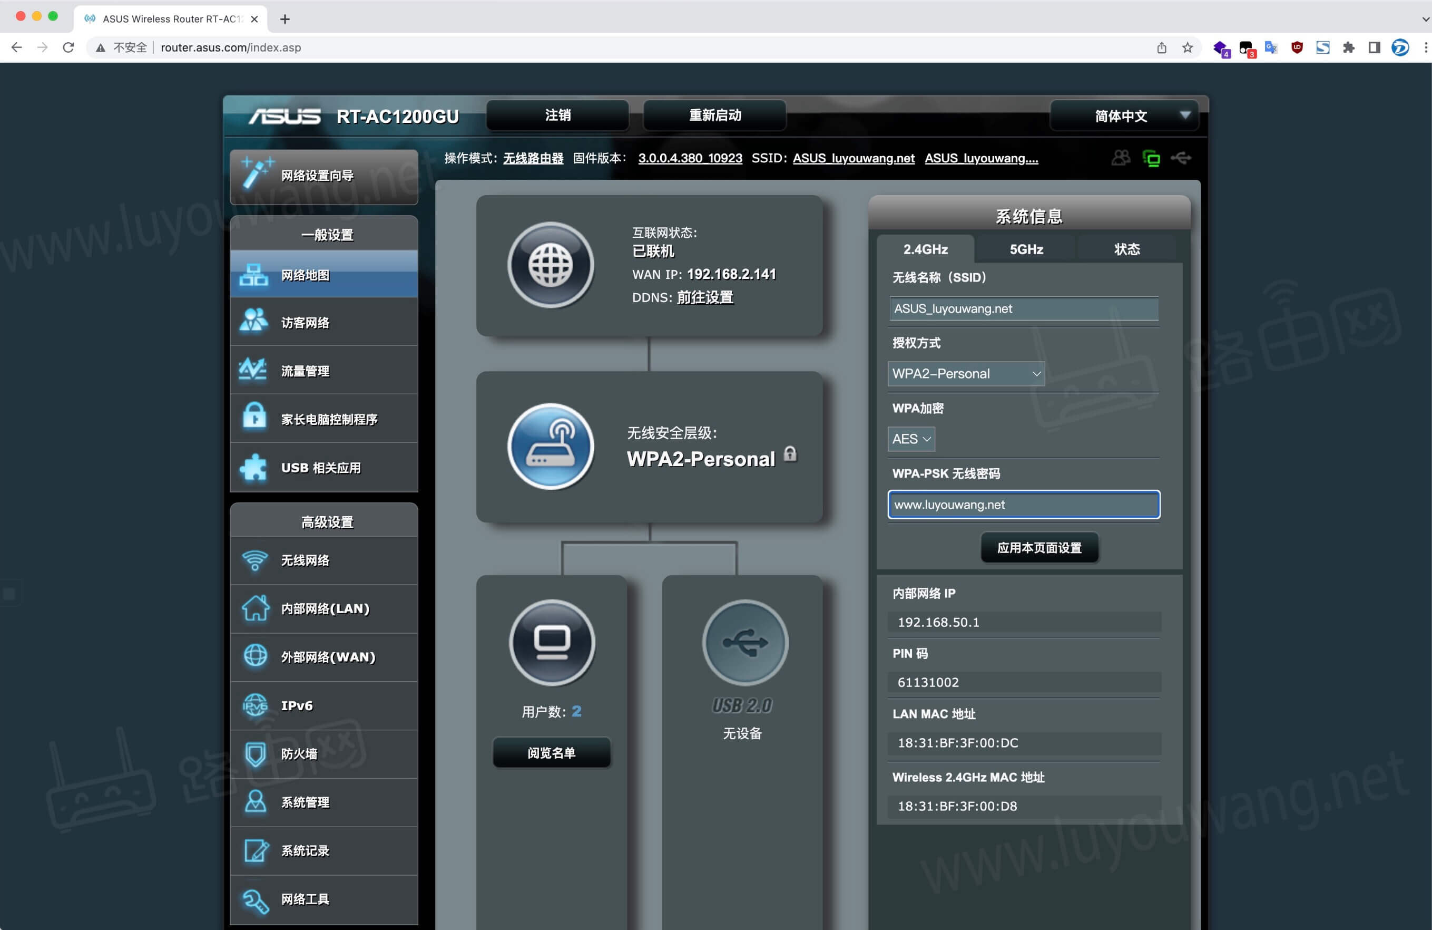Click the wireless router security icon
This screenshot has height=930, width=1432.
pos(550,446)
